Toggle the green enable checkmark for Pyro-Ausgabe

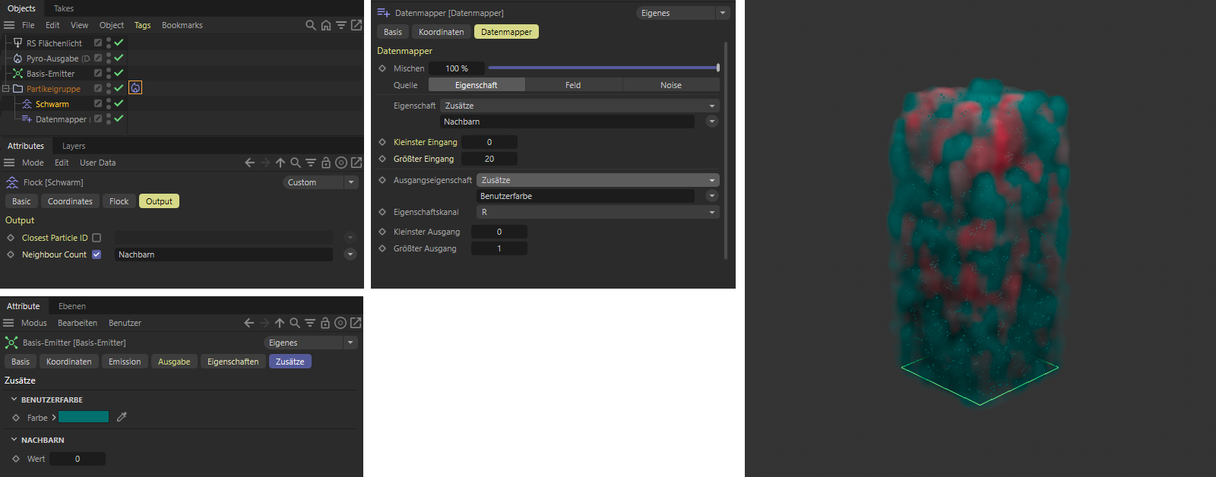(x=119, y=58)
